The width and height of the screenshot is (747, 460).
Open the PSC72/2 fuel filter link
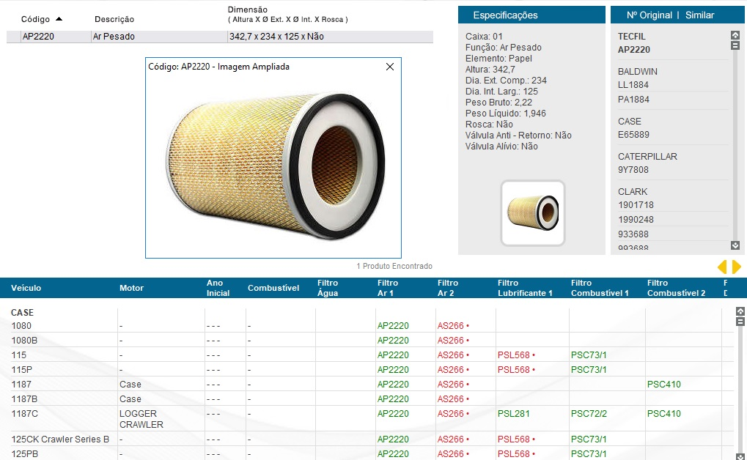(589, 414)
